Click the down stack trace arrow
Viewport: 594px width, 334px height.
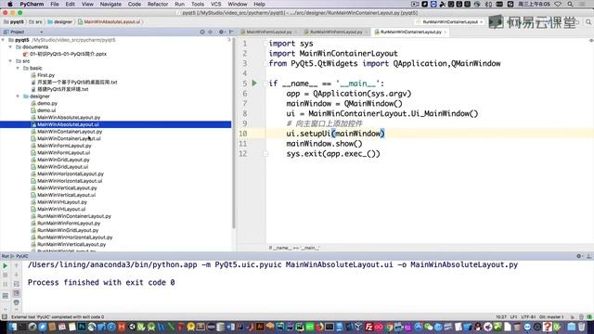[17, 275]
